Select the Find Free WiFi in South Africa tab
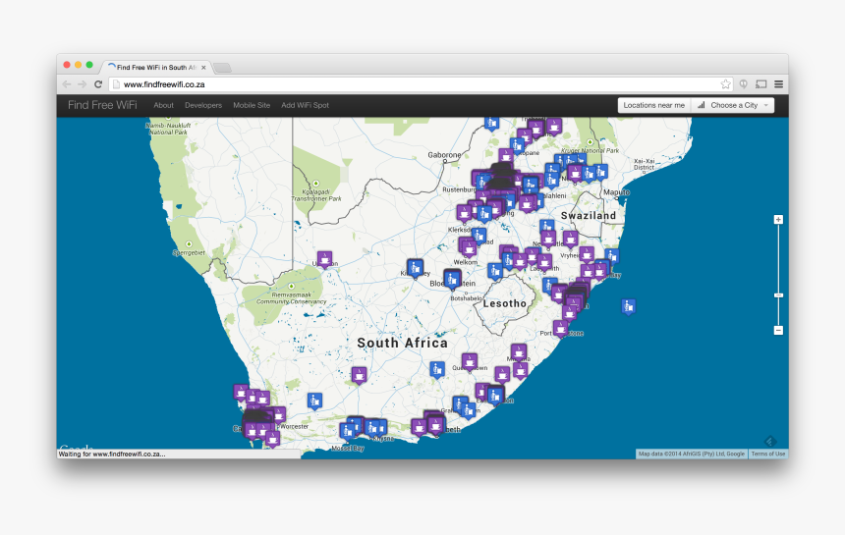Viewport: 845px width, 535px height. pos(156,68)
